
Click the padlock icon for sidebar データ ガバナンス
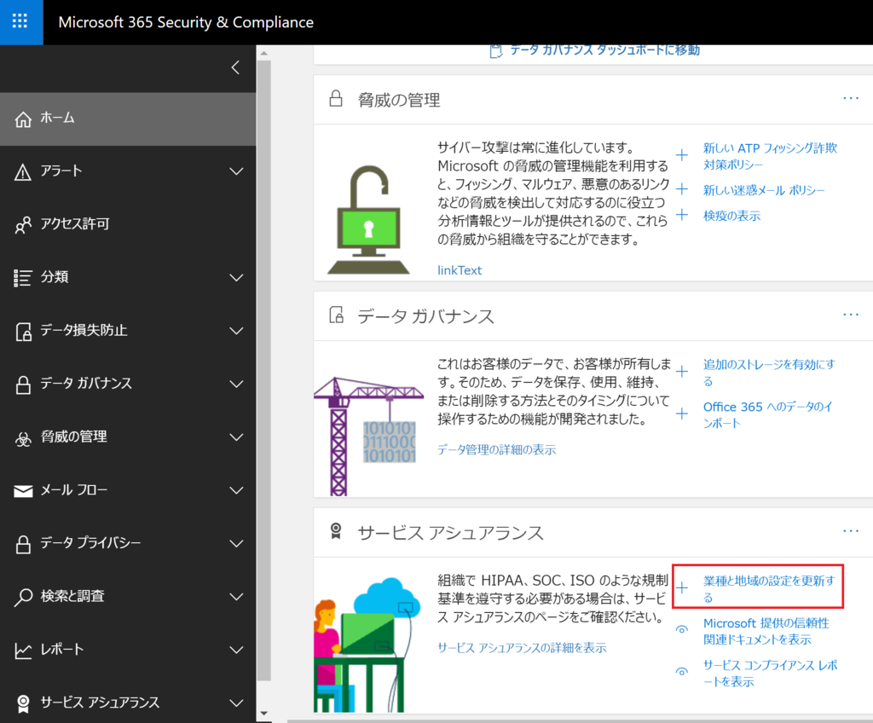pos(23,384)
